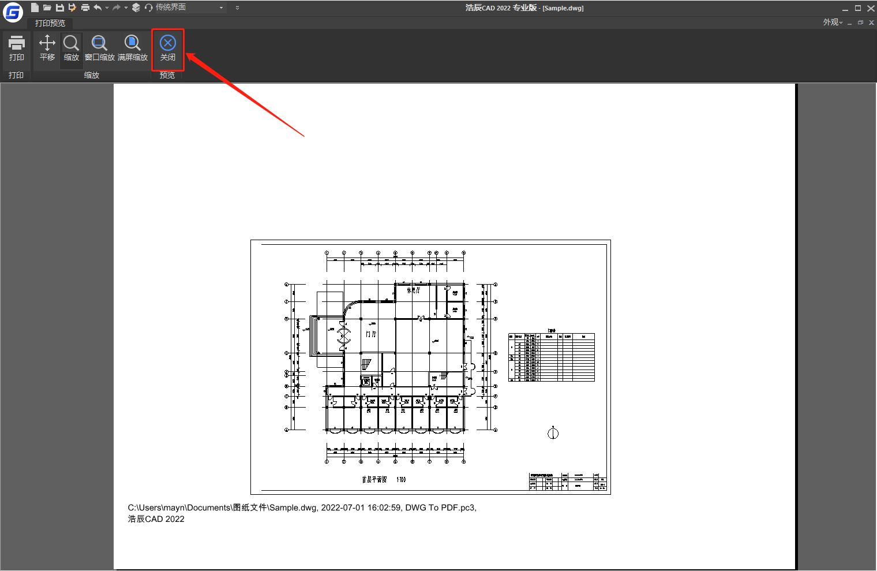The height and width of the screenshot is (571, 877).
Task: Click the Undo arrow icon
Action: 98,8
